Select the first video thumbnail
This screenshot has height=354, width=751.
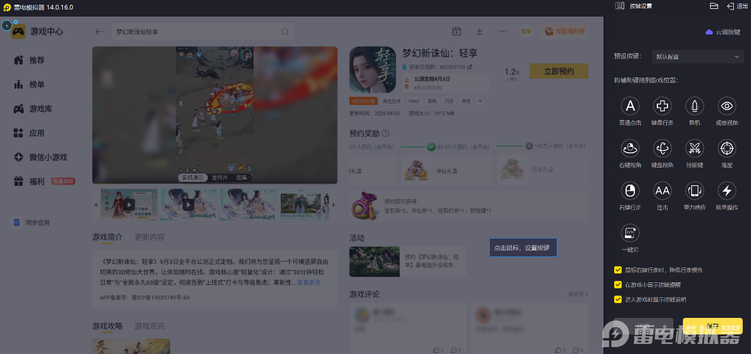pos(129,205)
